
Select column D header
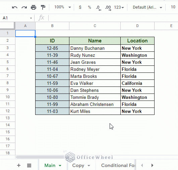pyautogui.click(x=137, y=26)
